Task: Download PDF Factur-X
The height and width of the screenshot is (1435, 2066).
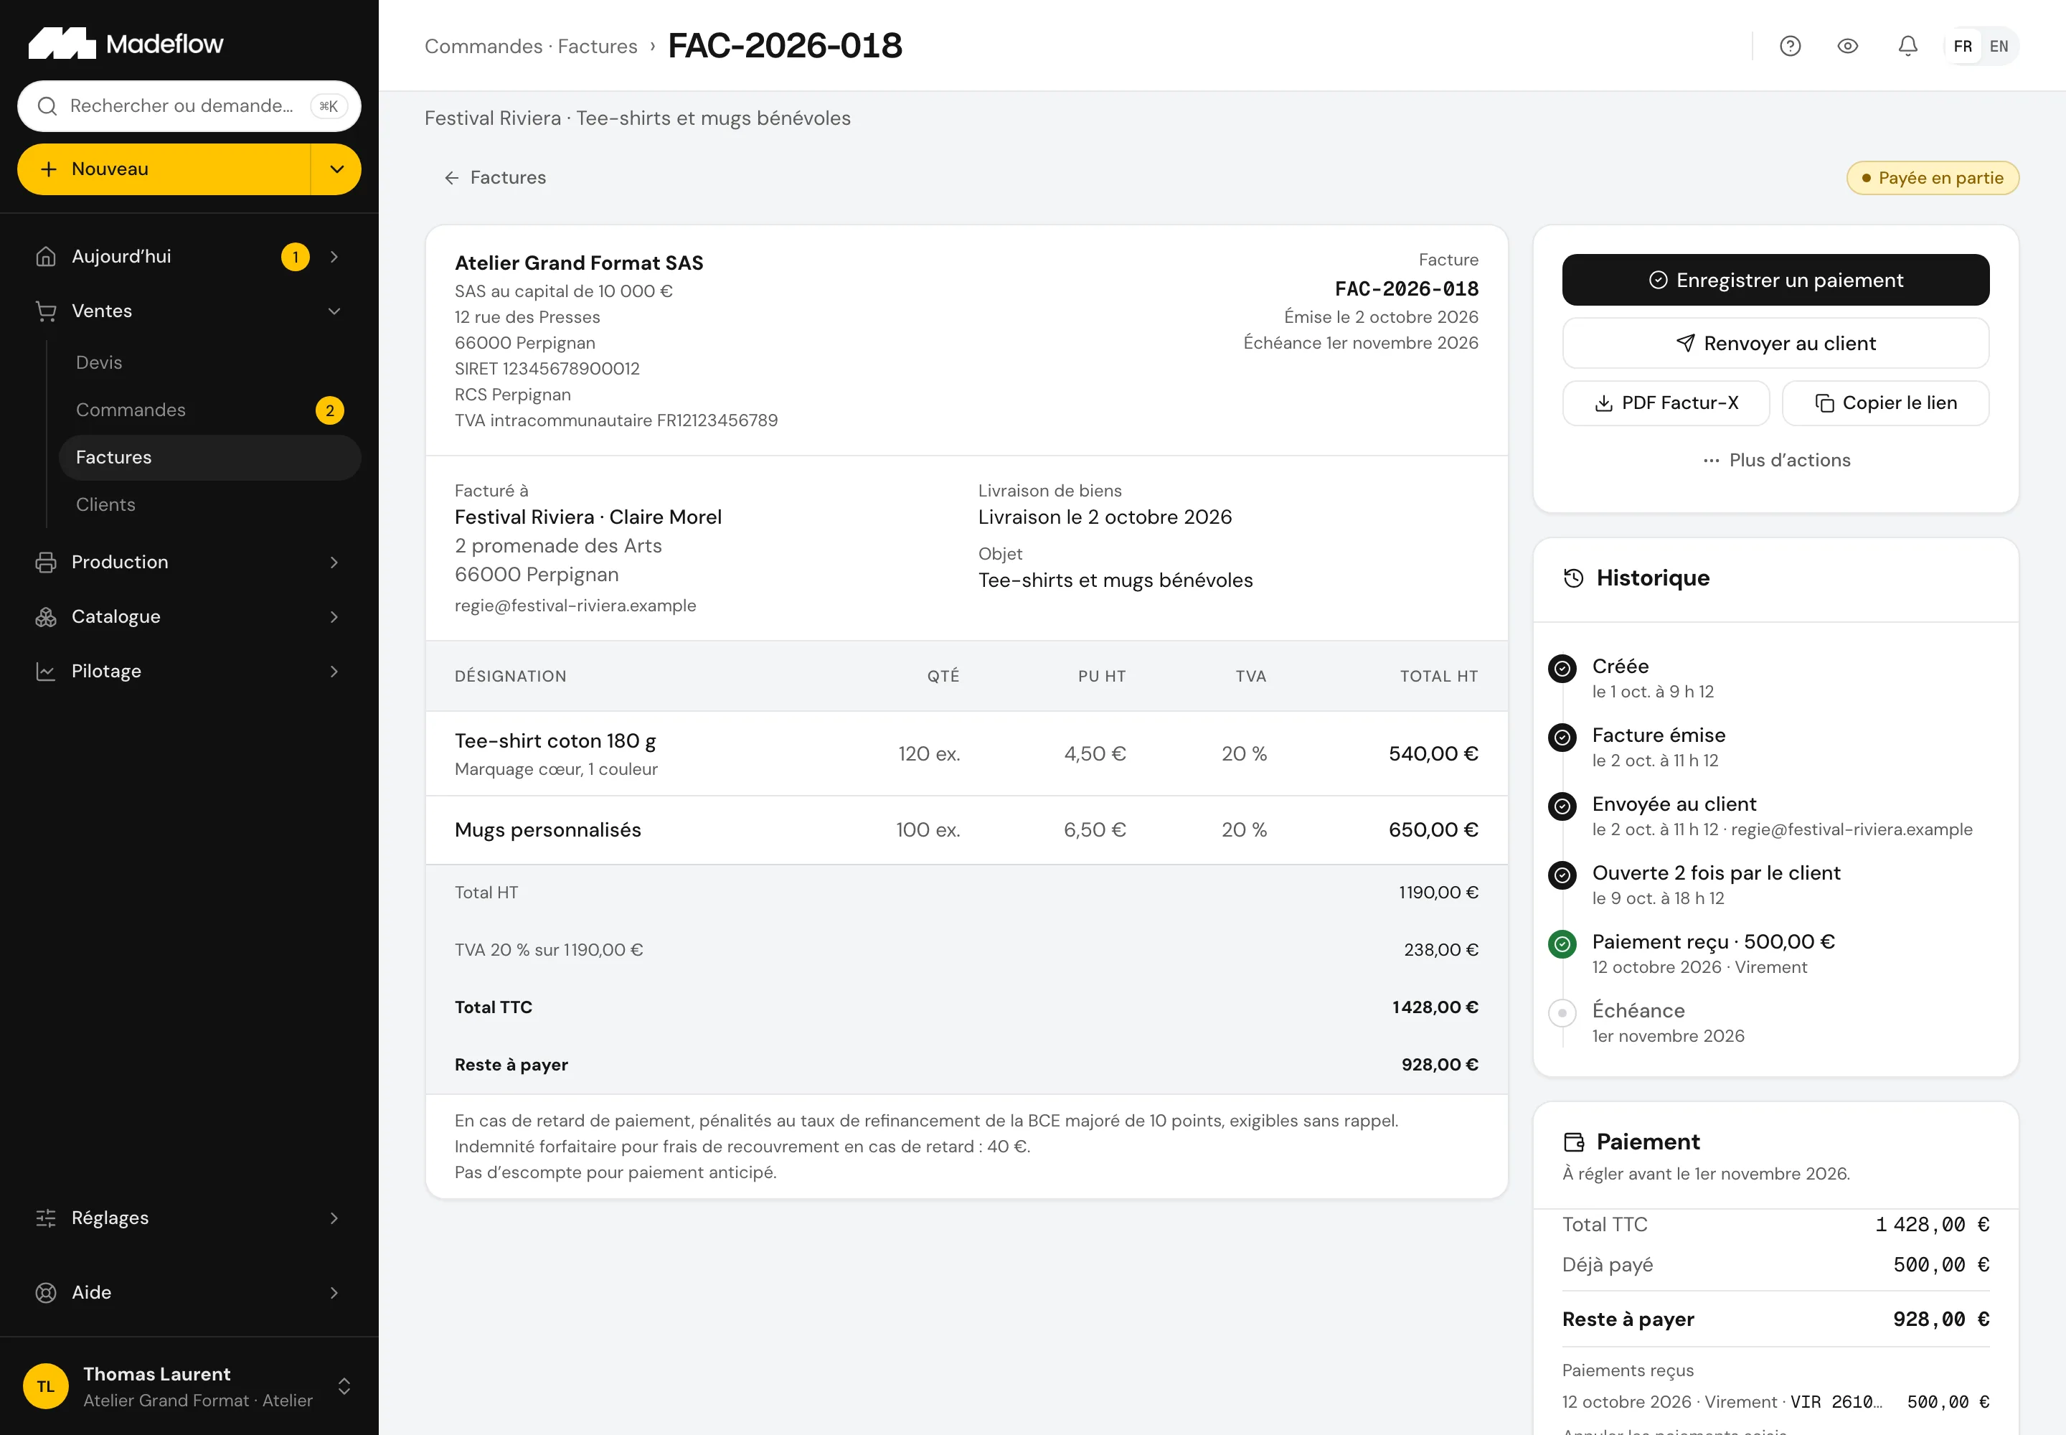Action: pos(1666,403)
